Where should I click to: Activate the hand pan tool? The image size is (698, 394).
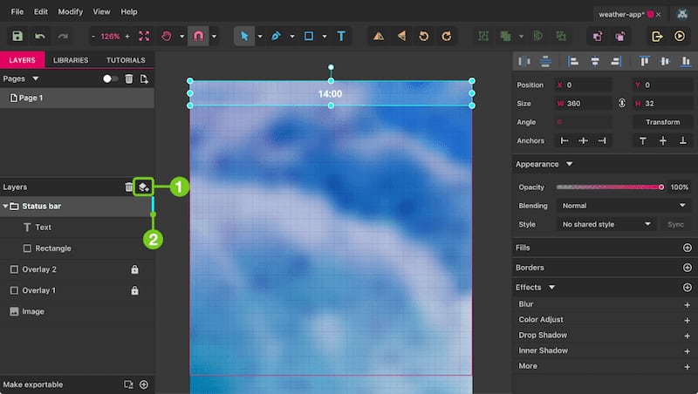click(x=167, y=36)
